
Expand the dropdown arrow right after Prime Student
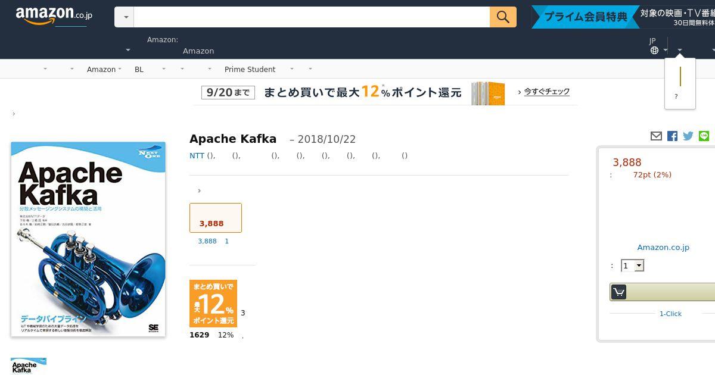coord(292,69)
